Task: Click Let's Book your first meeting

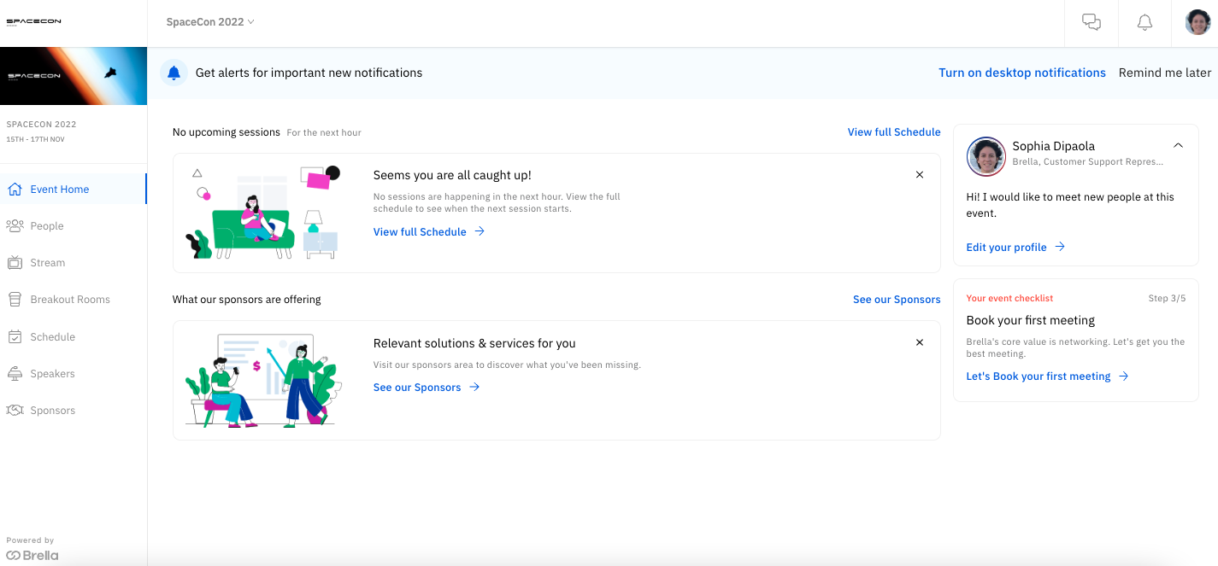Action: pyautogui.click(x=1039, y=376)
